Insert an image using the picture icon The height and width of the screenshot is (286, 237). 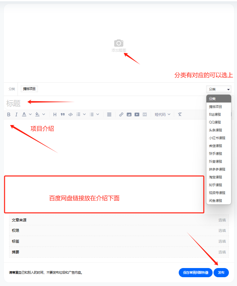coord(129,115)
